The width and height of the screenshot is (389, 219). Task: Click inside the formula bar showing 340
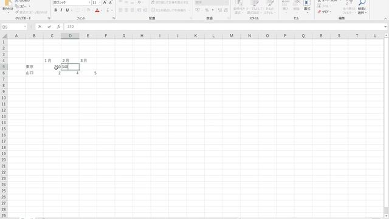coord(223,27)
